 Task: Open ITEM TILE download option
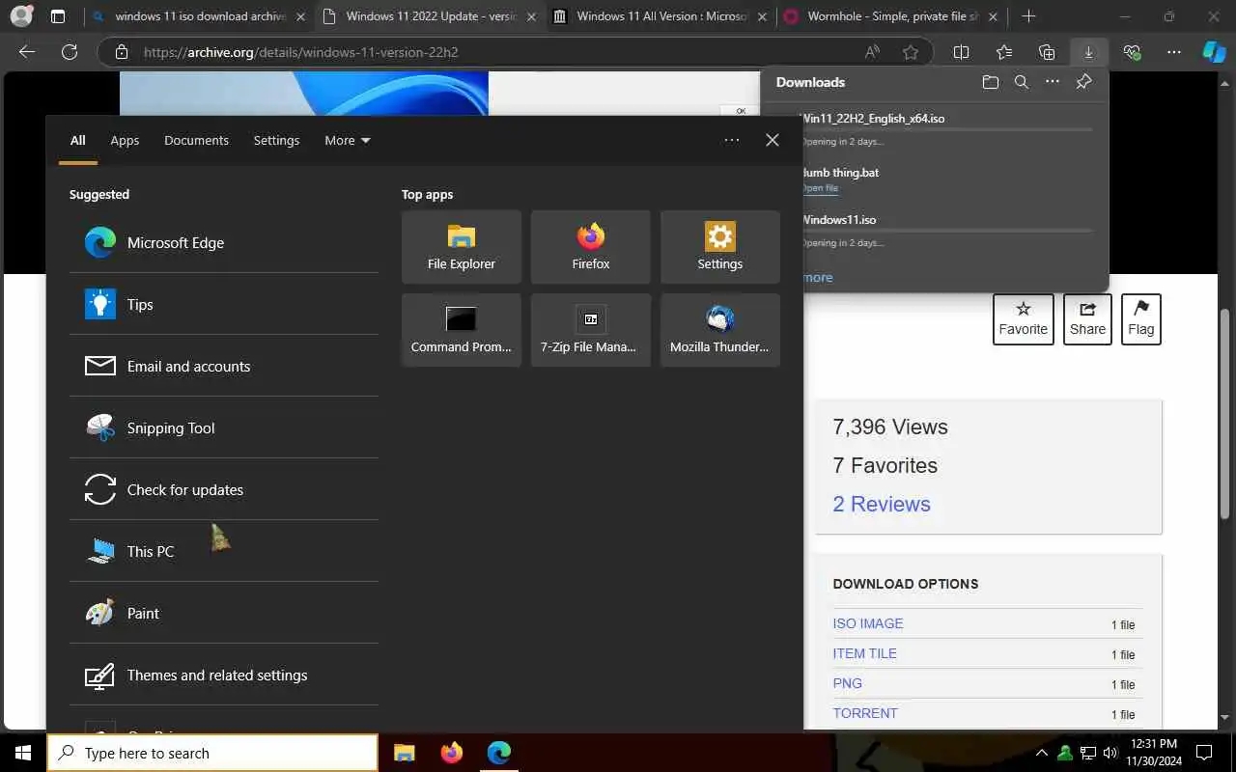864,653
